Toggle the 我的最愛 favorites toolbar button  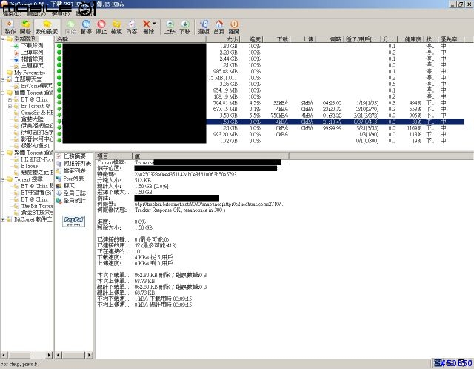47,27
